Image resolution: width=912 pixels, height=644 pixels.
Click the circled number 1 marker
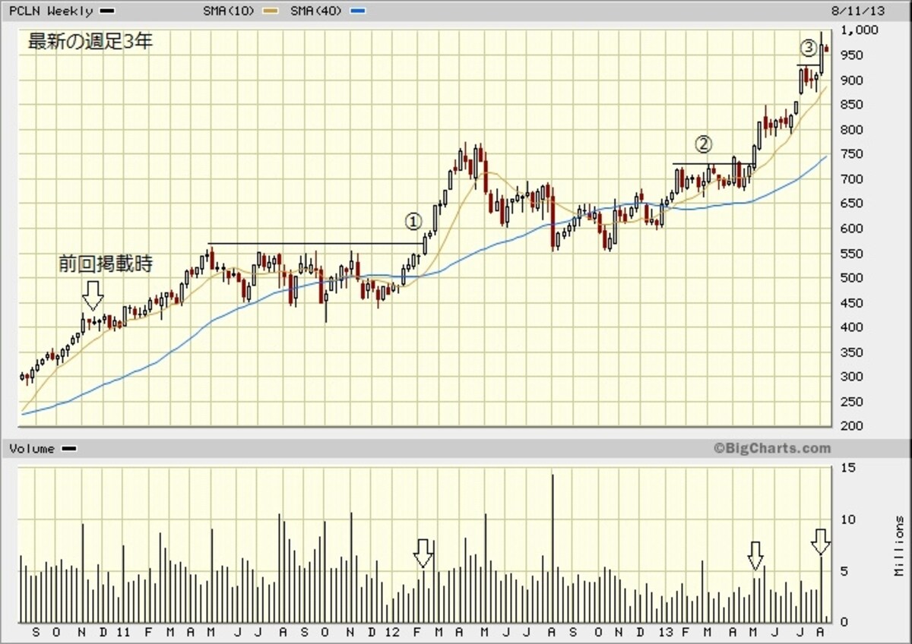(x=412, y=221)
